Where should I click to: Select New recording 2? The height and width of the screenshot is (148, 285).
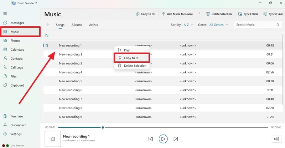(163, 54)
